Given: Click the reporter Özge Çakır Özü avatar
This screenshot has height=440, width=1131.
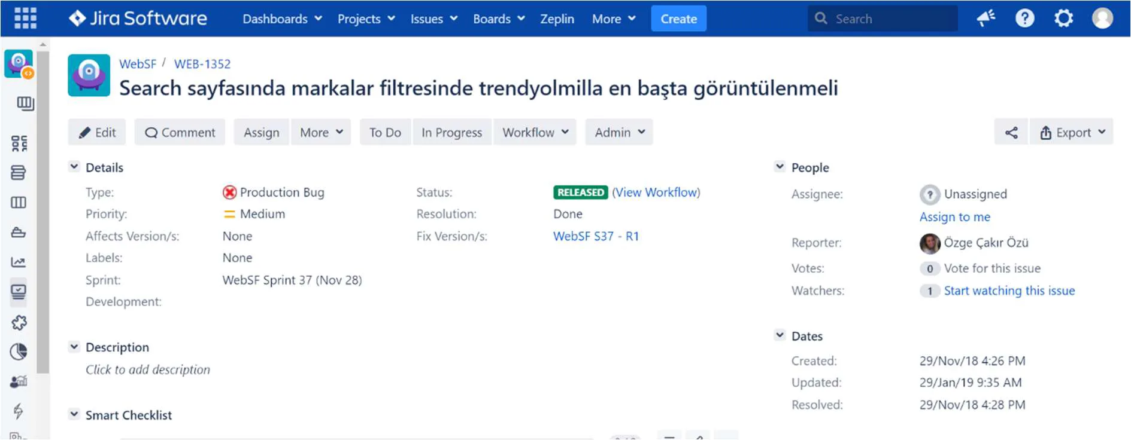Looking at the screenshot, I should tap(930, 243).
